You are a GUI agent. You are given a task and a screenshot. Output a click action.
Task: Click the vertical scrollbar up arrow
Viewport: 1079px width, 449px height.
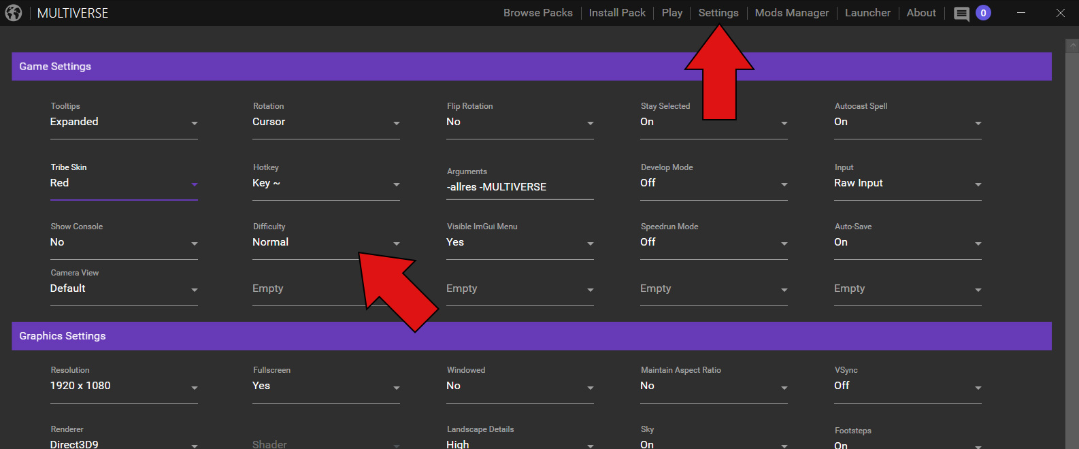[x=1072, y=46]
